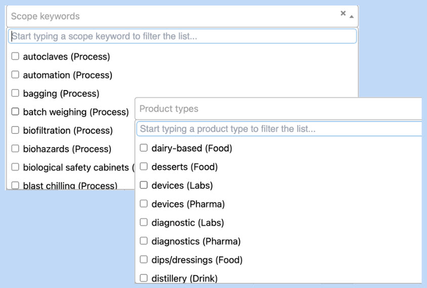Toggle biohazards (Process) checkbox
Viewport: 427px width, 288px height.
[15, 149]
